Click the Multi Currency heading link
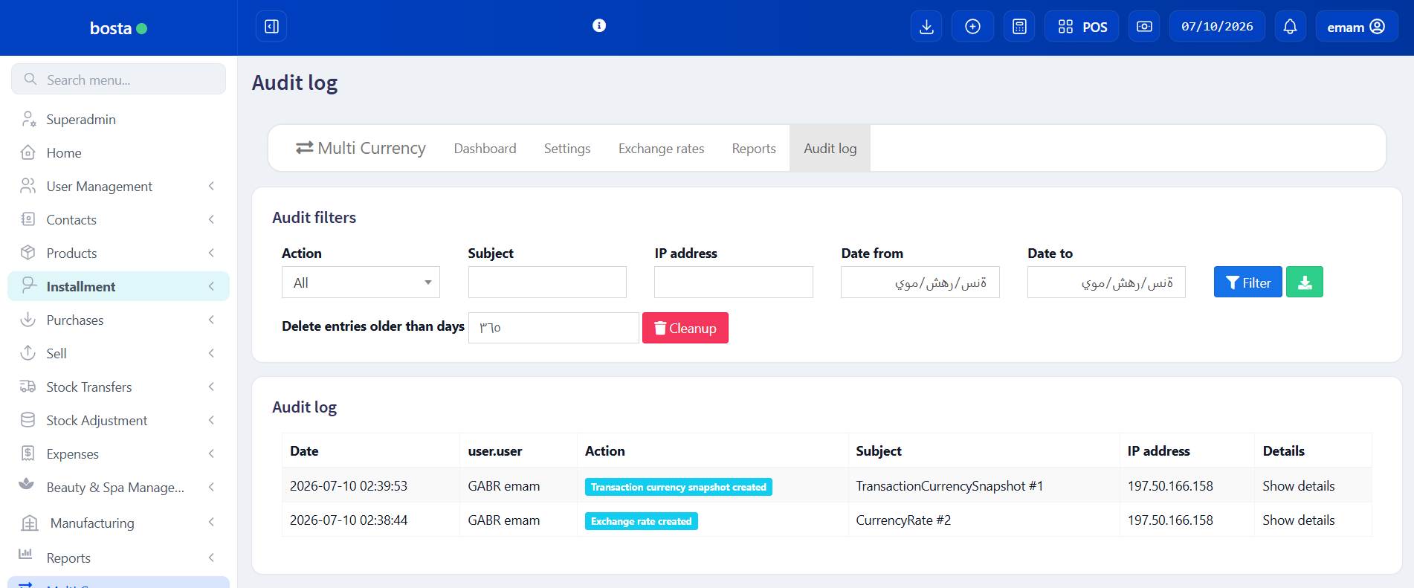 point(361,148)
